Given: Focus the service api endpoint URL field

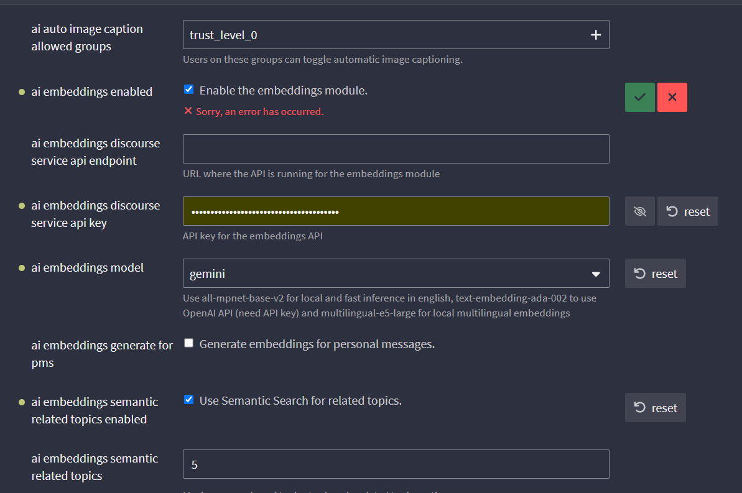Looking at the screenshot, I should [396, 149].
